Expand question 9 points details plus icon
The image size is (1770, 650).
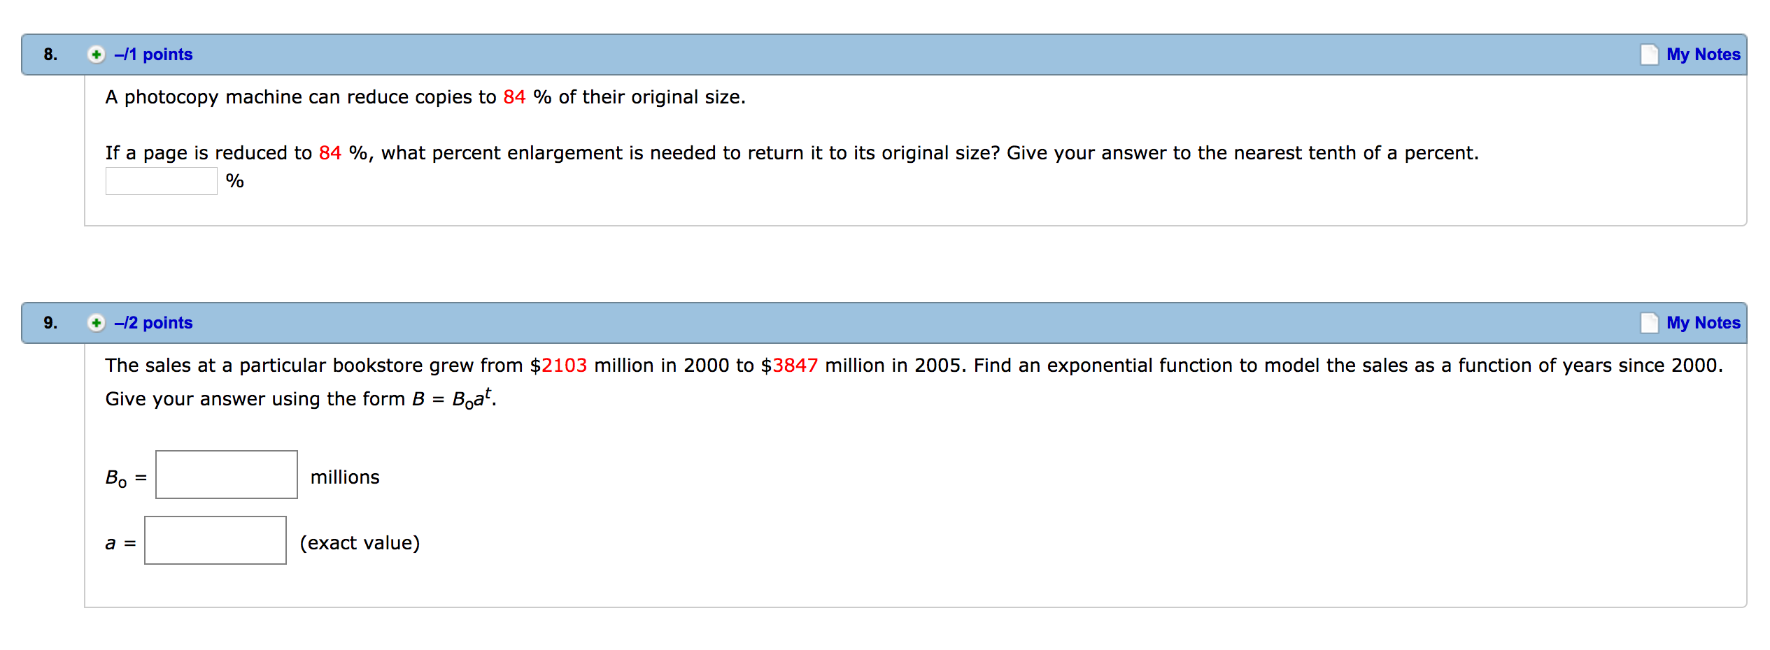tap(96, 323)
